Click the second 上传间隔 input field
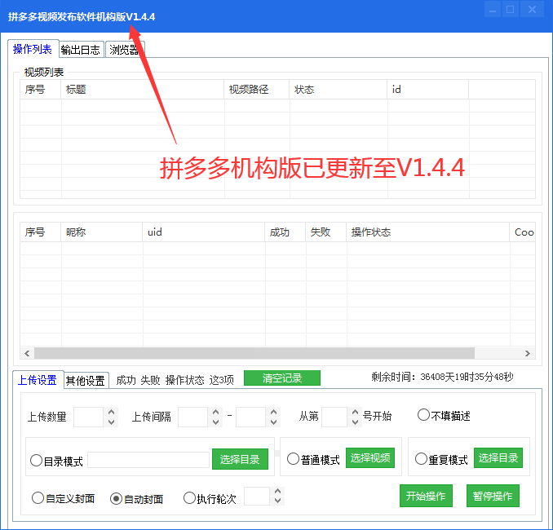Screen dimensions: 553x530 point(250,417)
